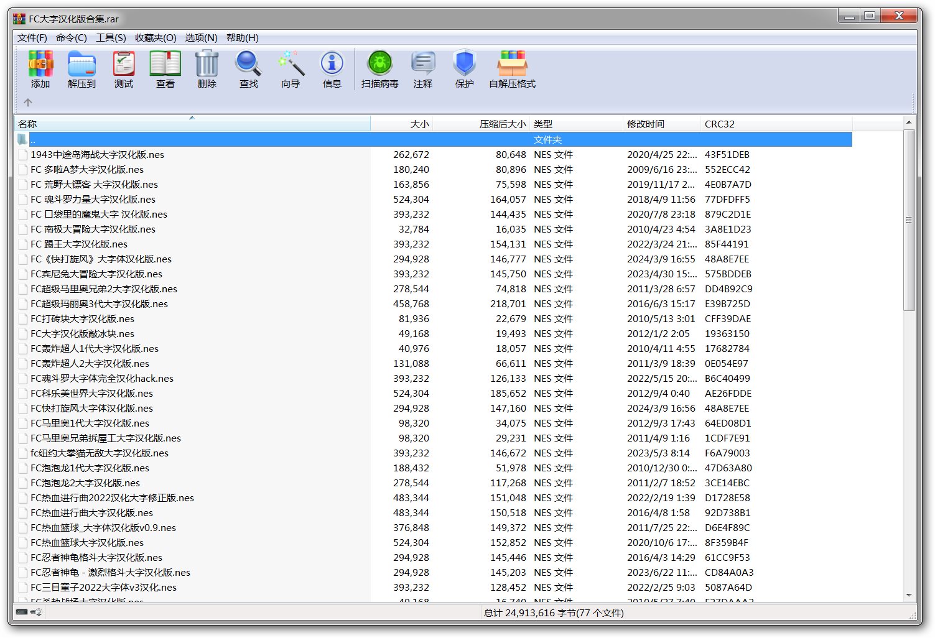Screen dimensions: 935x638
Task: Open the 选项(N) menu
Action: (x=201, y=38)
